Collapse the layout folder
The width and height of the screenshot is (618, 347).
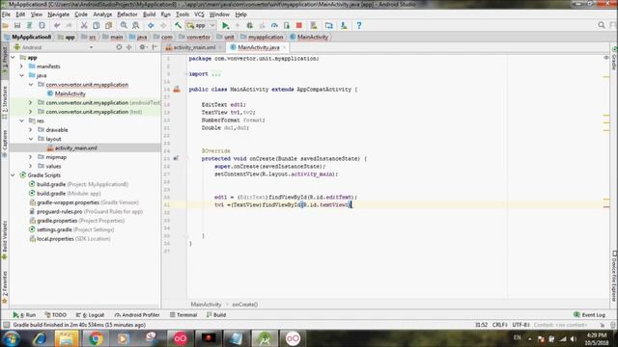click(31, 139)
